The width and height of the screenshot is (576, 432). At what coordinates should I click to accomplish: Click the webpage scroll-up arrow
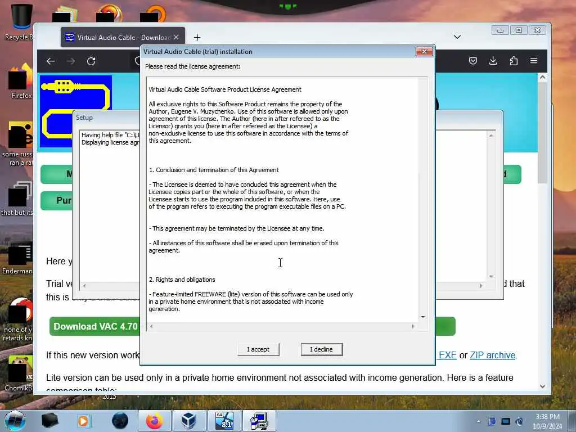click(x=543, y=78)
